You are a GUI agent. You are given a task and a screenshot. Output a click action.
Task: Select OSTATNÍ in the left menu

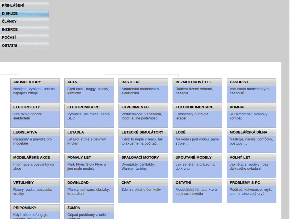[24, 45]
